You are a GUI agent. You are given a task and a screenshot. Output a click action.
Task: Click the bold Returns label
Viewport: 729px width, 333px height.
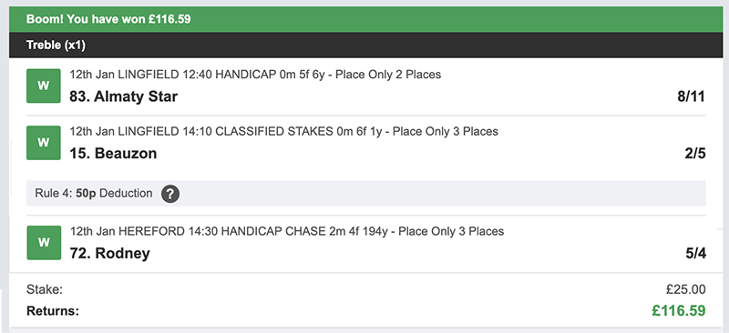click(x=53, y=310)
